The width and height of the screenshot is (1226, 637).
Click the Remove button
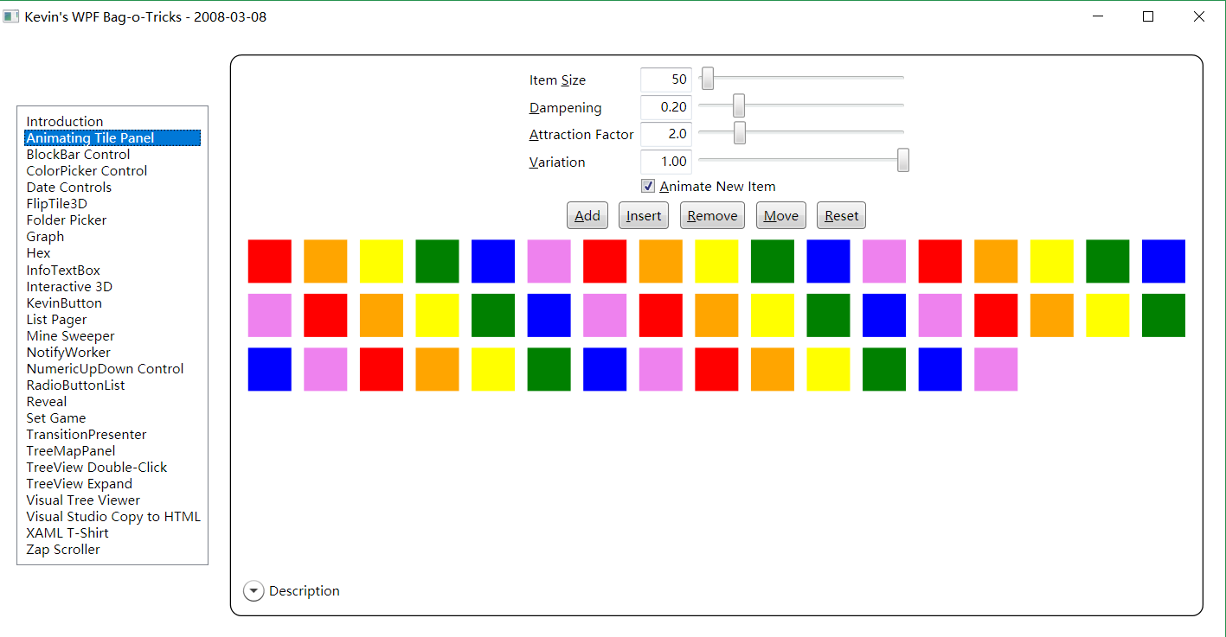[x=712, y=216]
